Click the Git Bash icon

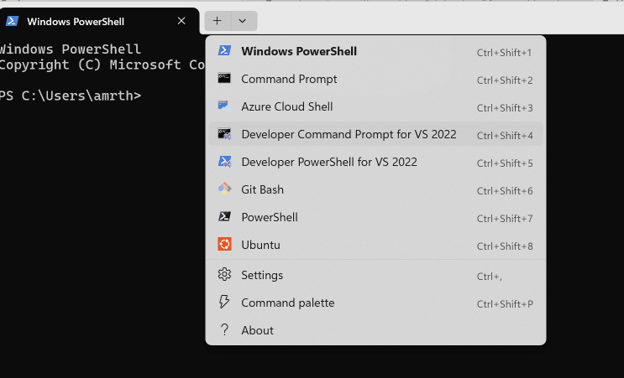pyautogui.click(x=224, y=189)
